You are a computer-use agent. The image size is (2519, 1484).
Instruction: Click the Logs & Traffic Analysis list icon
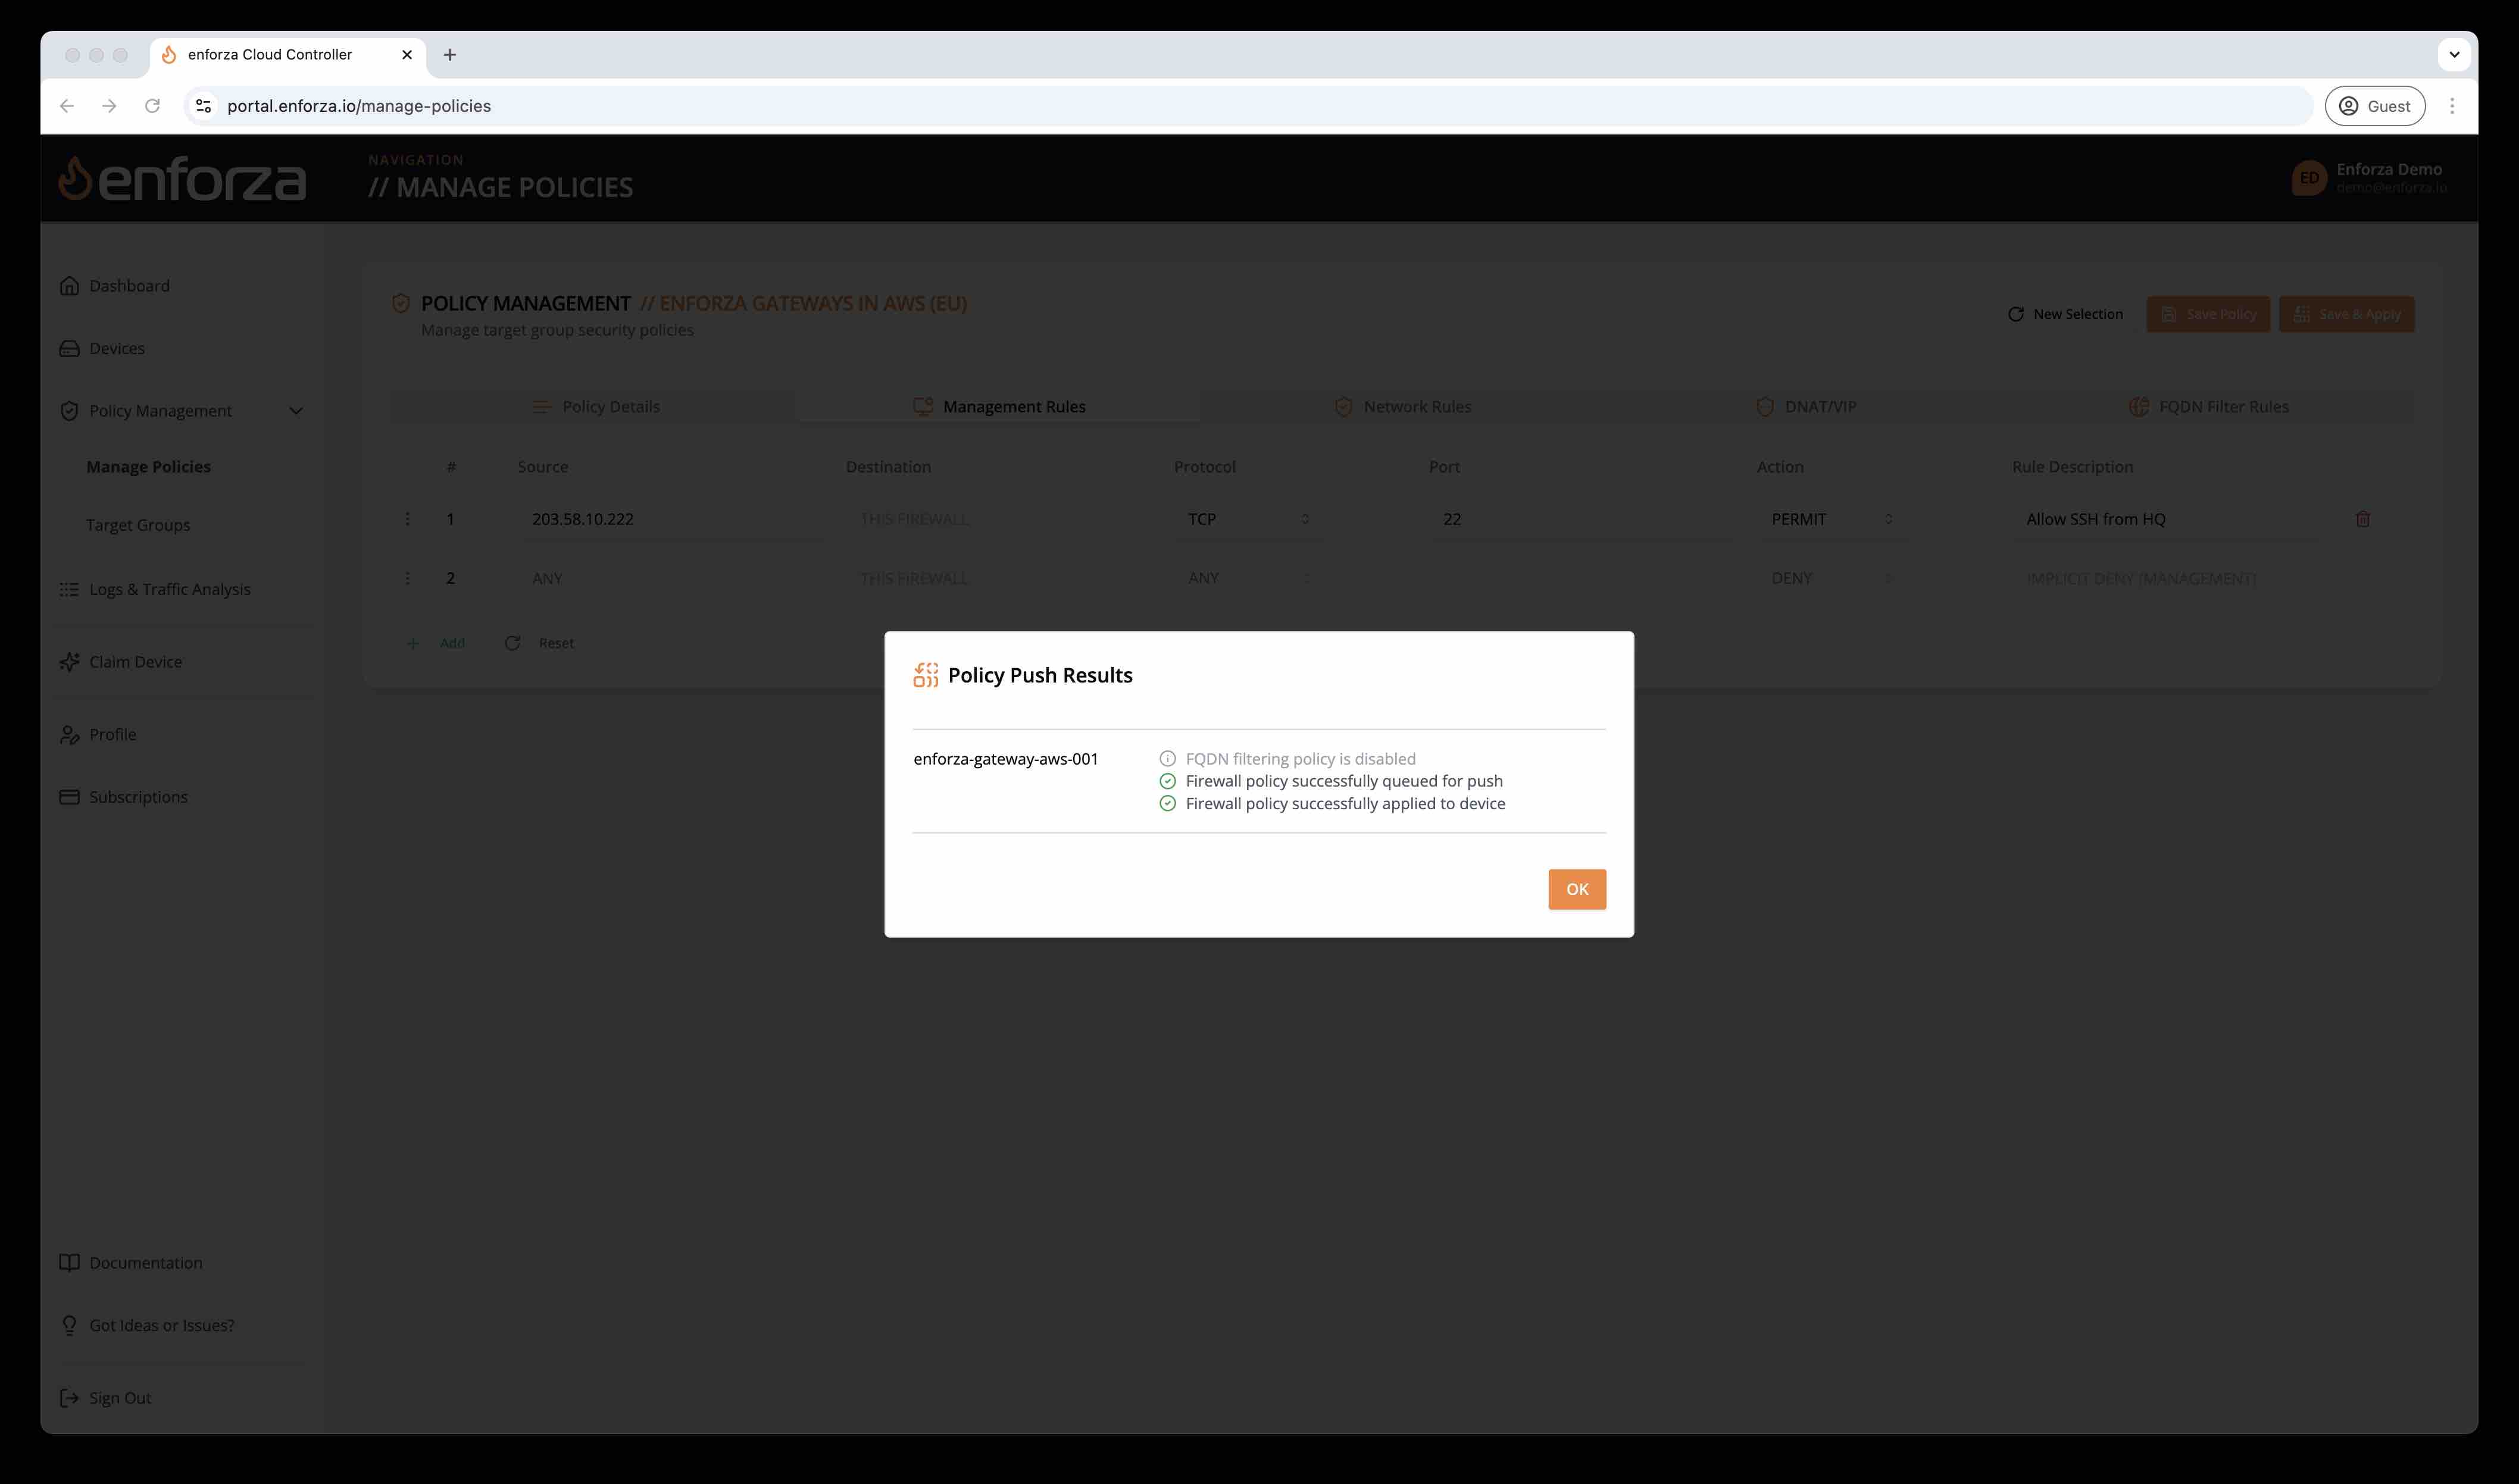click(69, 589)
